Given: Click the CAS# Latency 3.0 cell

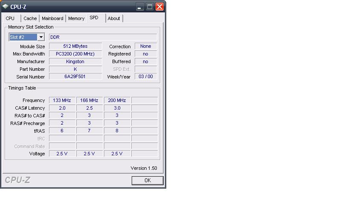Looking at the screenshot, I should tap(117, 108).
